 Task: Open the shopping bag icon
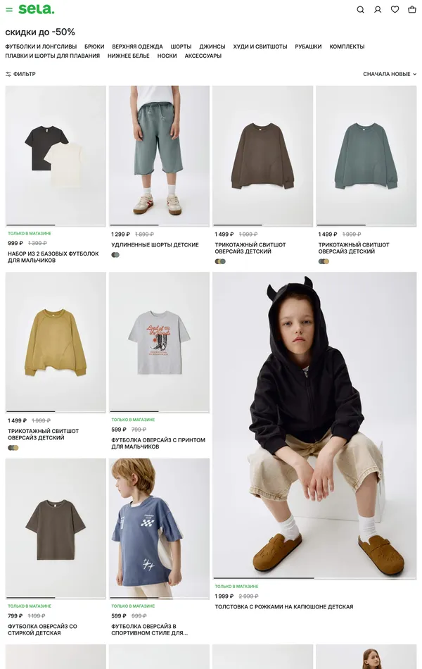[x=411, y=9]
